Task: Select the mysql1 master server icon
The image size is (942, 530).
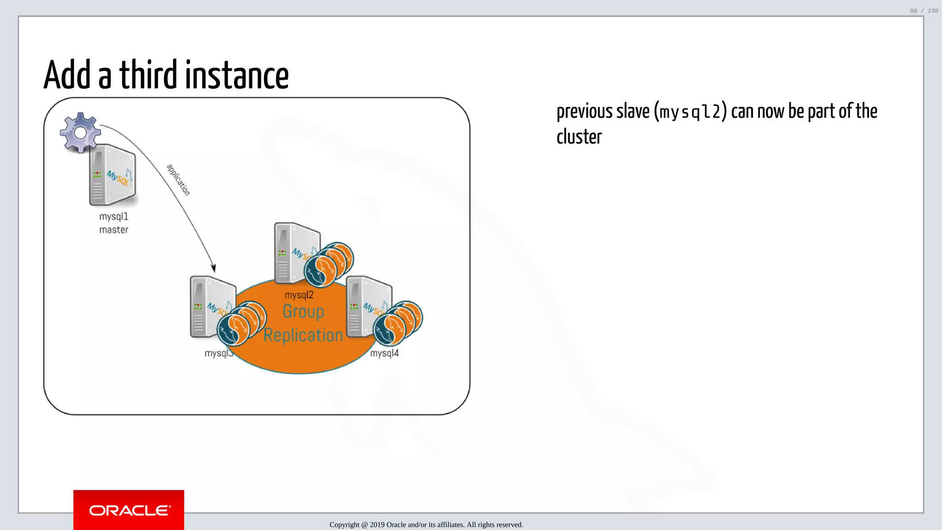Action: [x=114, y=175]
